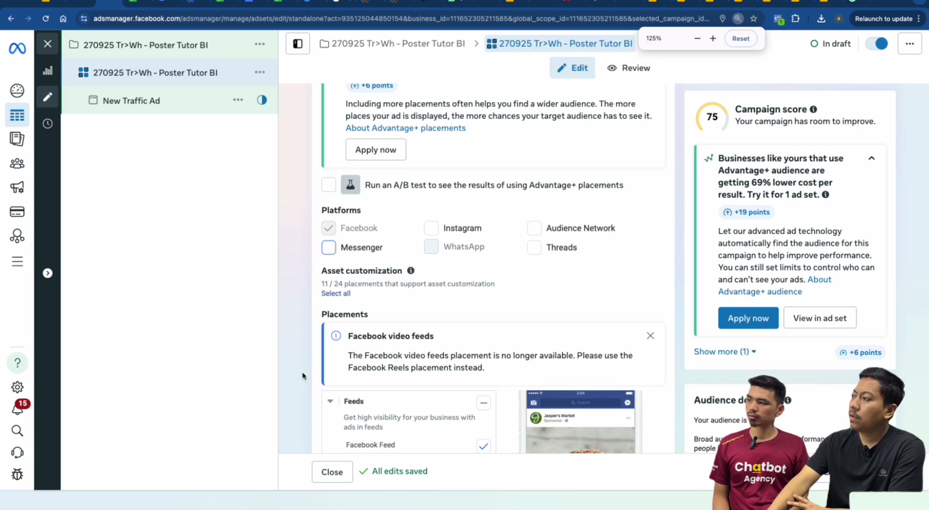The image size is (929, 510).
Task: Collapse the Feeds placement section
Action: 330,401
